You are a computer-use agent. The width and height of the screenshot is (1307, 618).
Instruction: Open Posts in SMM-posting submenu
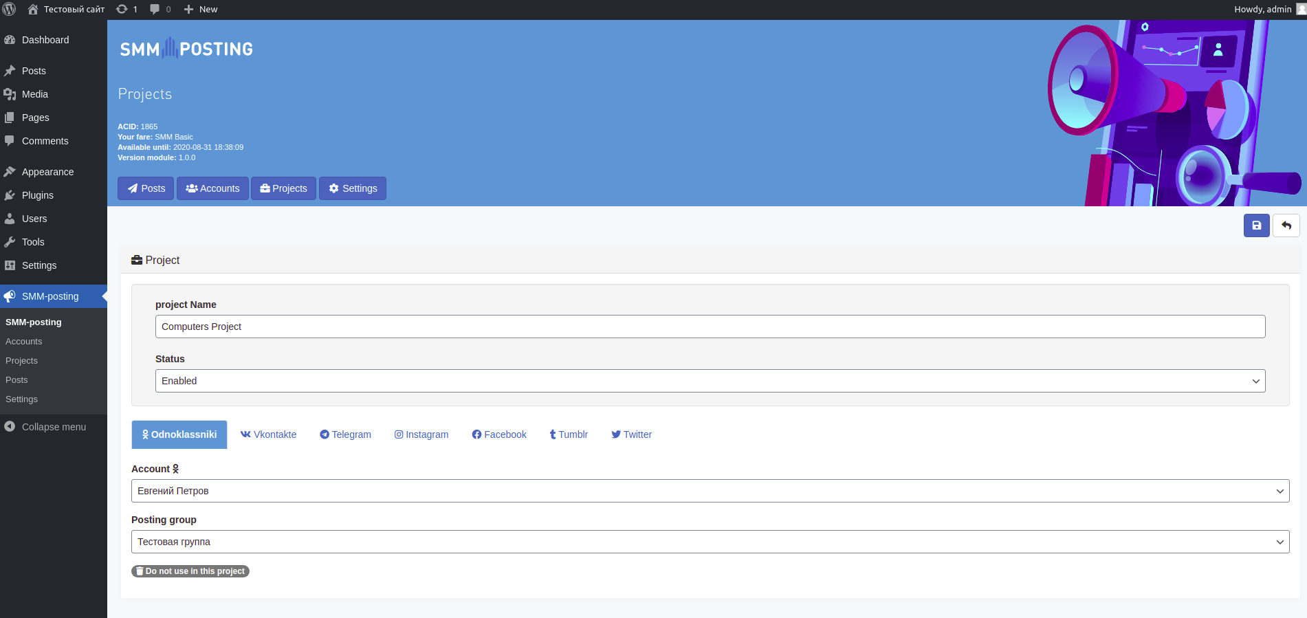point(17,380)
